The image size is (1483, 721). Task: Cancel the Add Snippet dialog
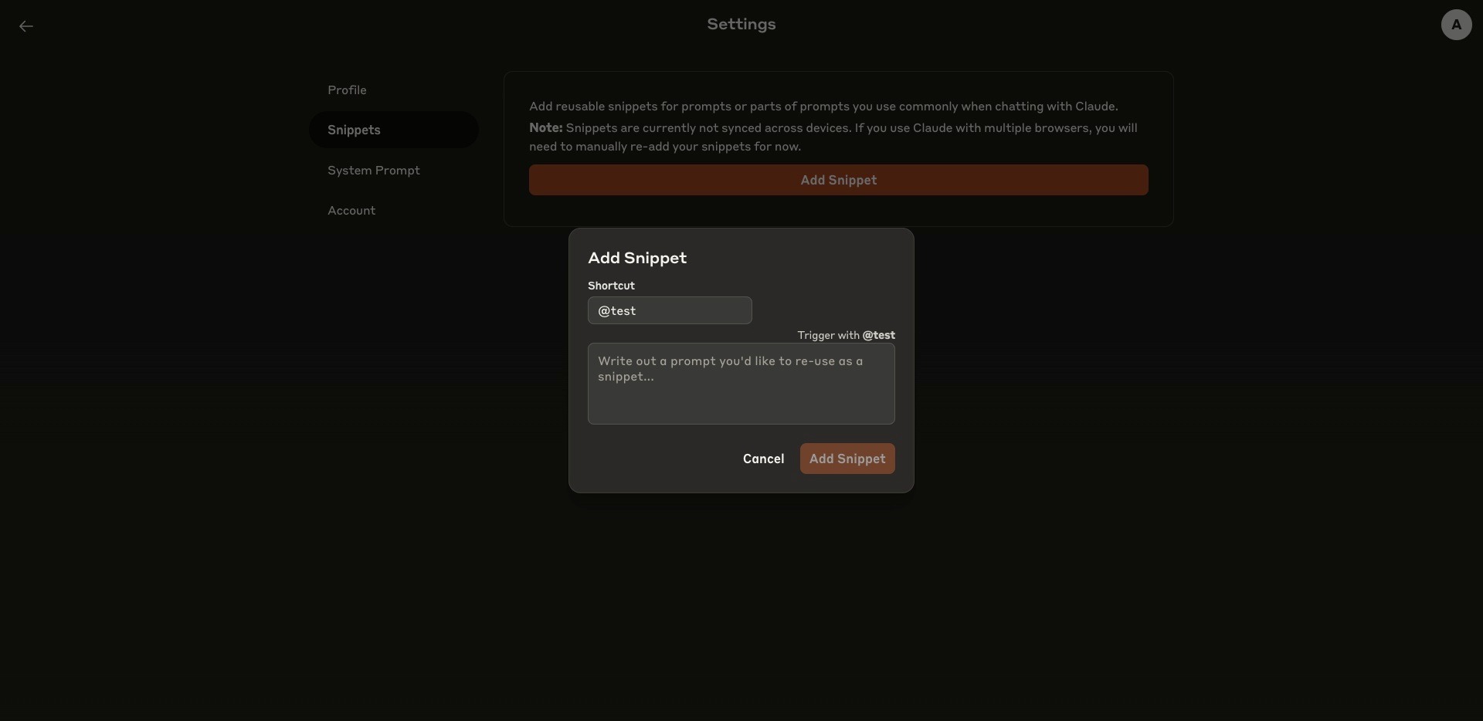click(x=763, y=459)
